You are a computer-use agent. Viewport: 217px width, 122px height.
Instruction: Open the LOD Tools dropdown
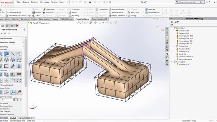click(85, 9)
